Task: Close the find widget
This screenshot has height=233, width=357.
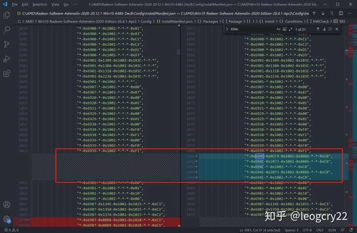Action: [337, 29]
